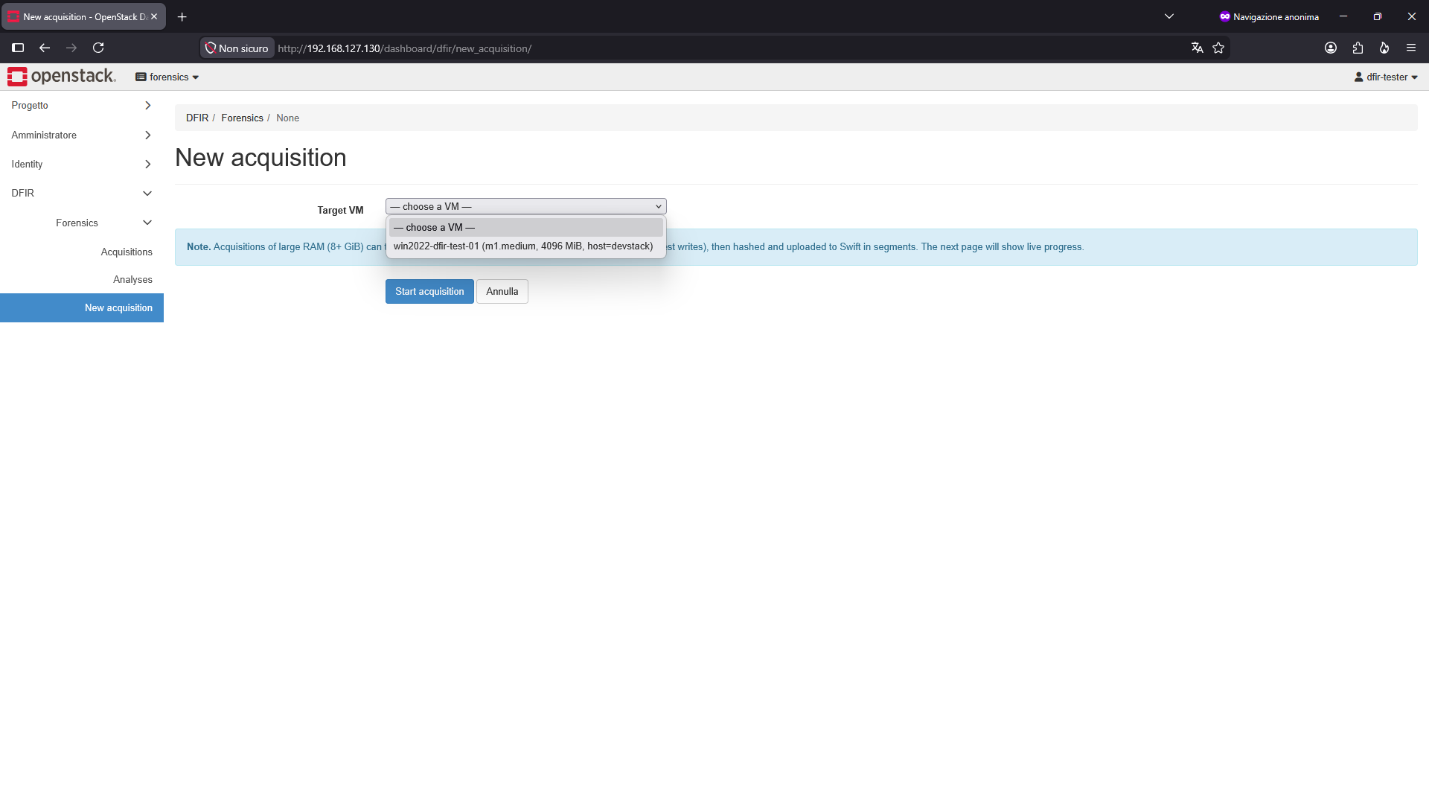Click the New acquisition browser tab
This screenshot has width=1429, height=804.
coord(83,16)
